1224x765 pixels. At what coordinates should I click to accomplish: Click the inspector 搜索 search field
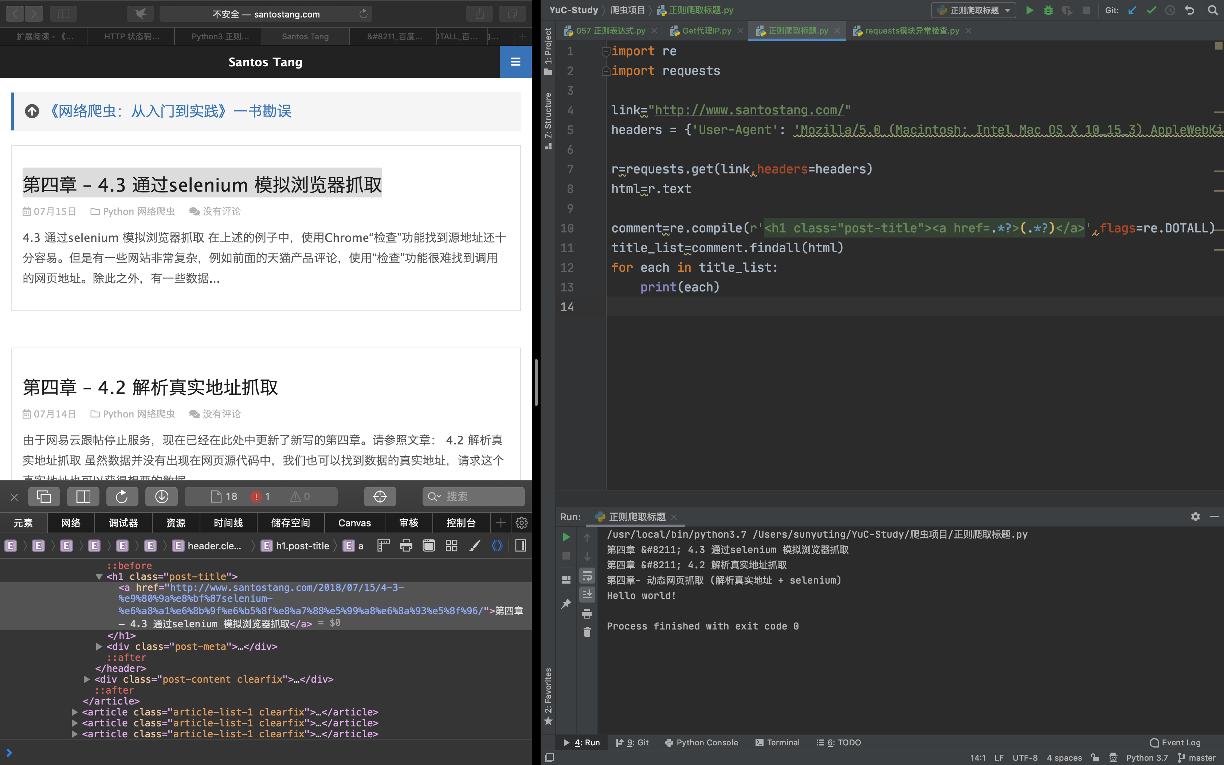point(474,496)
